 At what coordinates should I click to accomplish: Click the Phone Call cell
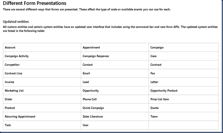(90, 99)
